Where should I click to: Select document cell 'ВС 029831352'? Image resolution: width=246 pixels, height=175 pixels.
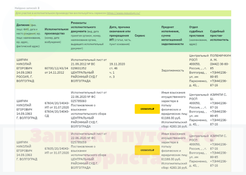89,70
